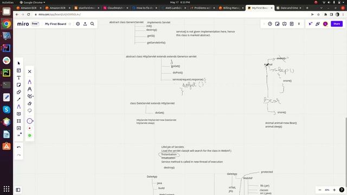Zoom out with the minus button
The image size is (347, 195).
(320, 190)
